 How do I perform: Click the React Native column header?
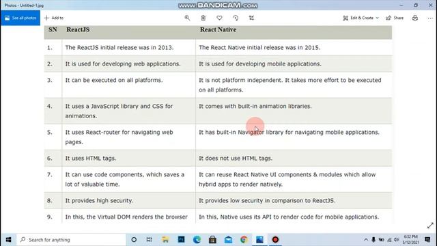[218, 29]
